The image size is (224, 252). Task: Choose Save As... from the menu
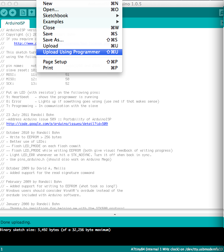click(79, 40)
